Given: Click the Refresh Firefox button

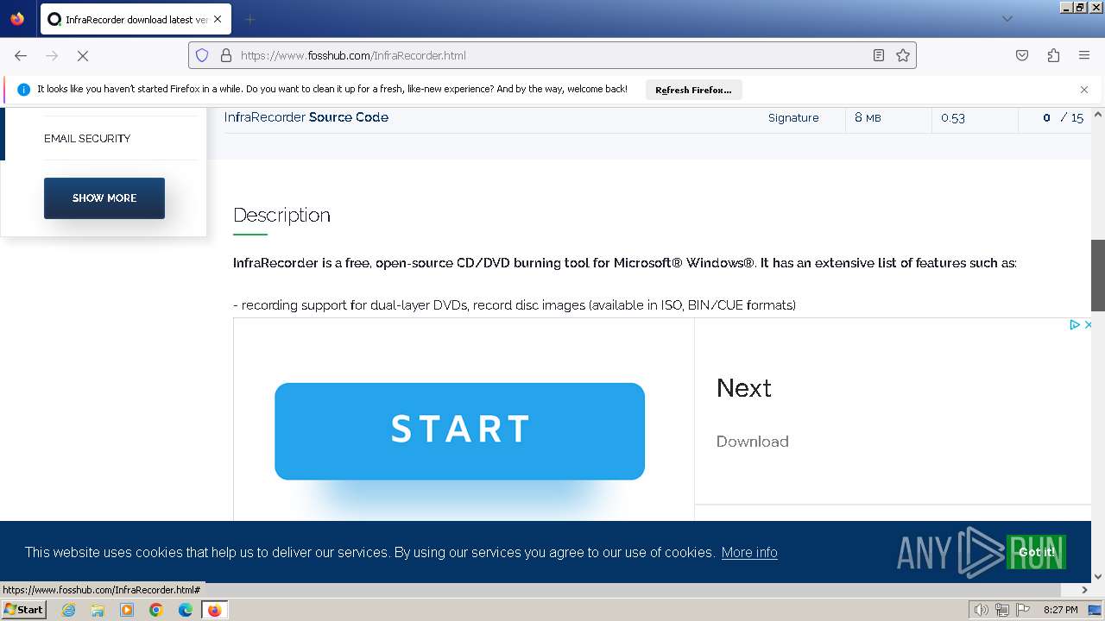Looking at the screenshot, I should pos(693,90).
